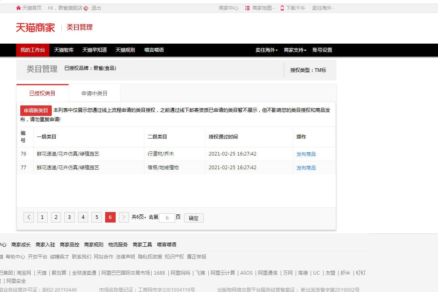Click the red list icon beside 商家地图
The height and width of the screenshot is (292, 438).
click(x=248, y=8)
